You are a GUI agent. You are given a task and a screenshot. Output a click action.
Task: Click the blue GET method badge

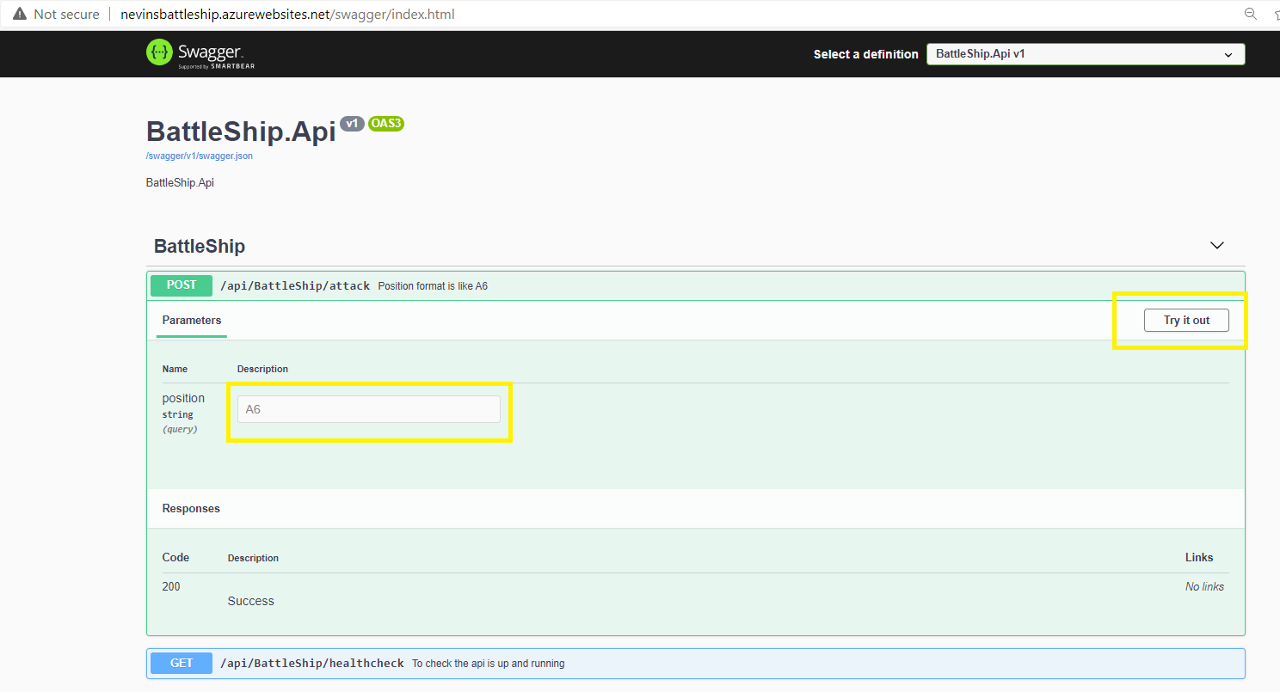tap(182, 663)
